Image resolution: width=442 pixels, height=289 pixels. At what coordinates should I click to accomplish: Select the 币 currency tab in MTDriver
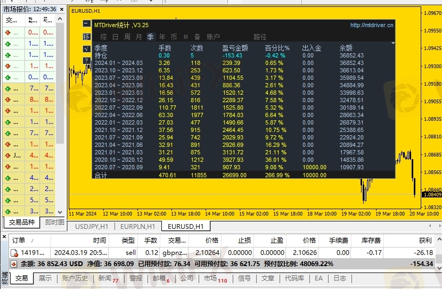click(174, 37)
